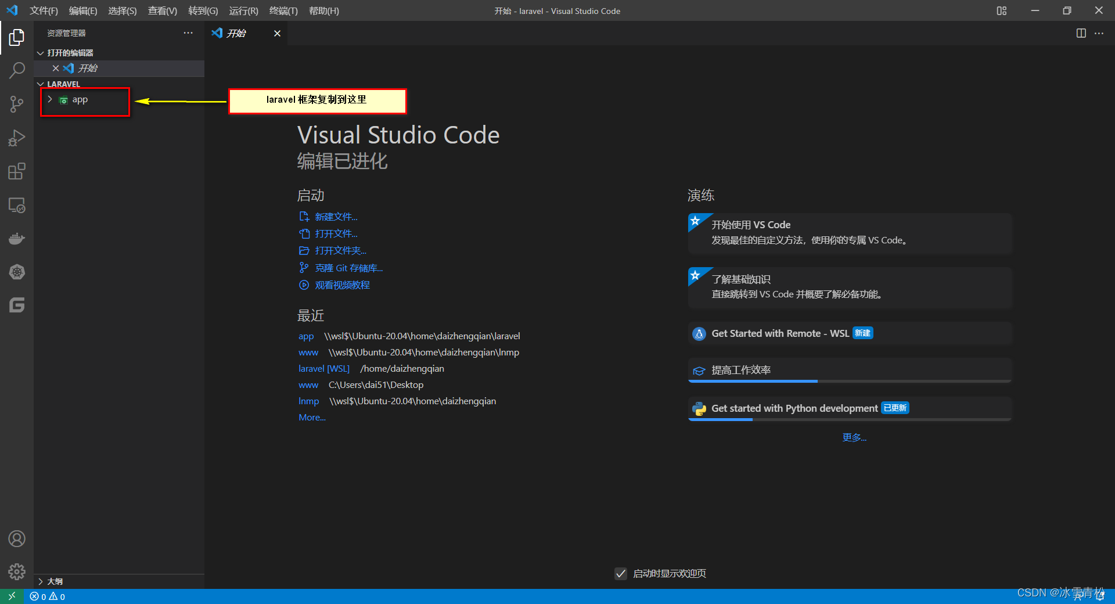This screenshot has width=1115, height=604.
Task: Open recent www Desktop link
Action: [x=308, y=385]
